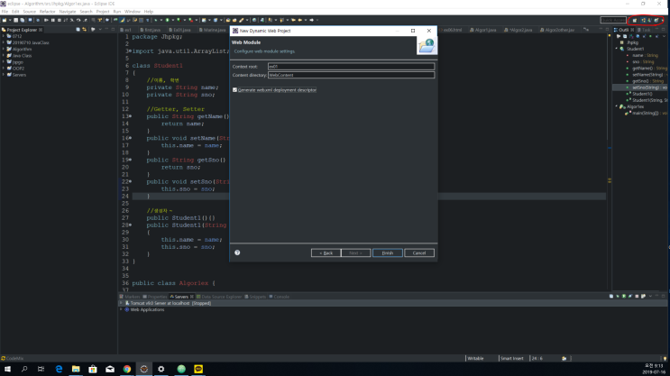
Task: Expand the jspgo project
Action: tap(4, 62)
